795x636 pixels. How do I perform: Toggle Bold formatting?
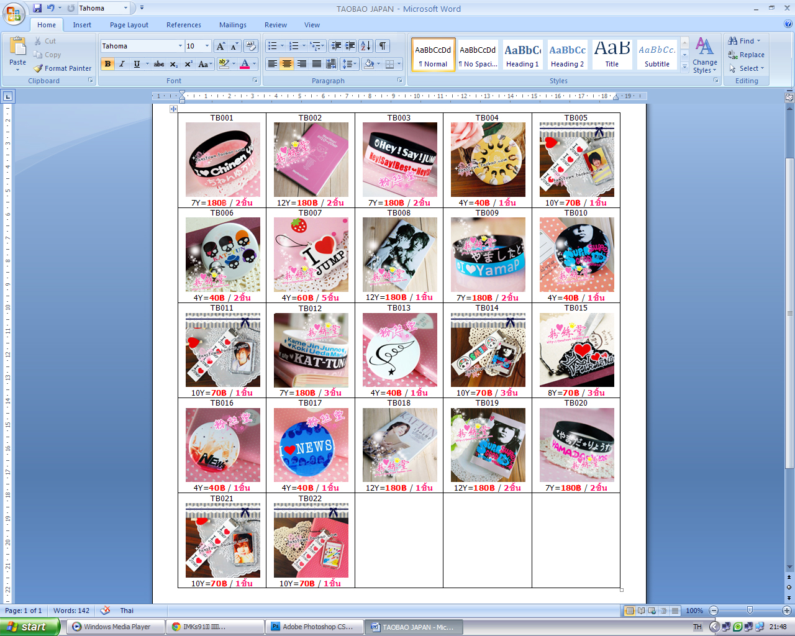click(x=107, y=64)
